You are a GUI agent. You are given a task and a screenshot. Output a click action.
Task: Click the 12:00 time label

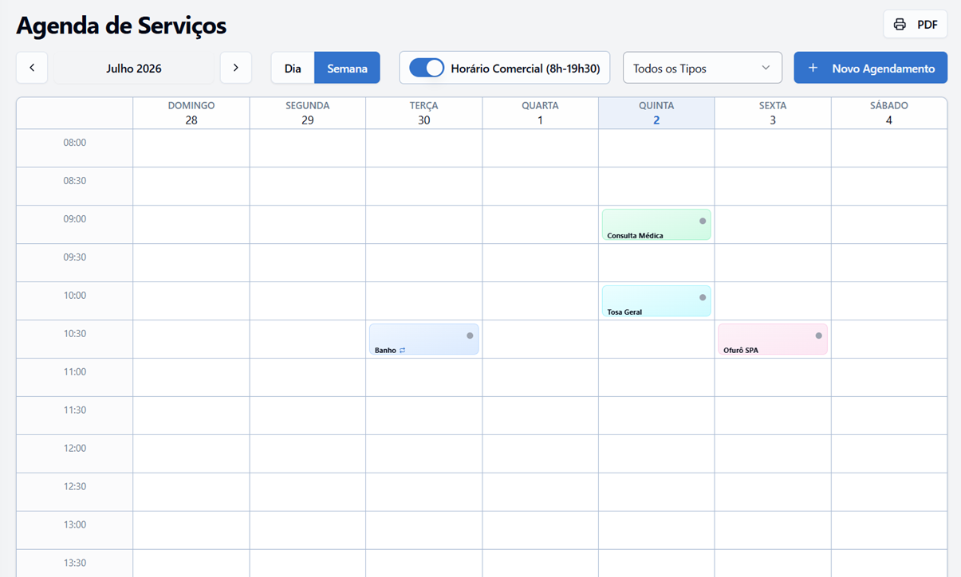[75, 449]
